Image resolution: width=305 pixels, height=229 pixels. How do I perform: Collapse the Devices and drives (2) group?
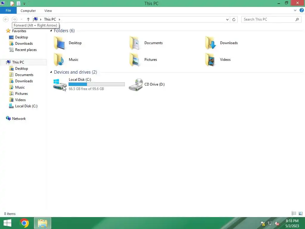51,72
